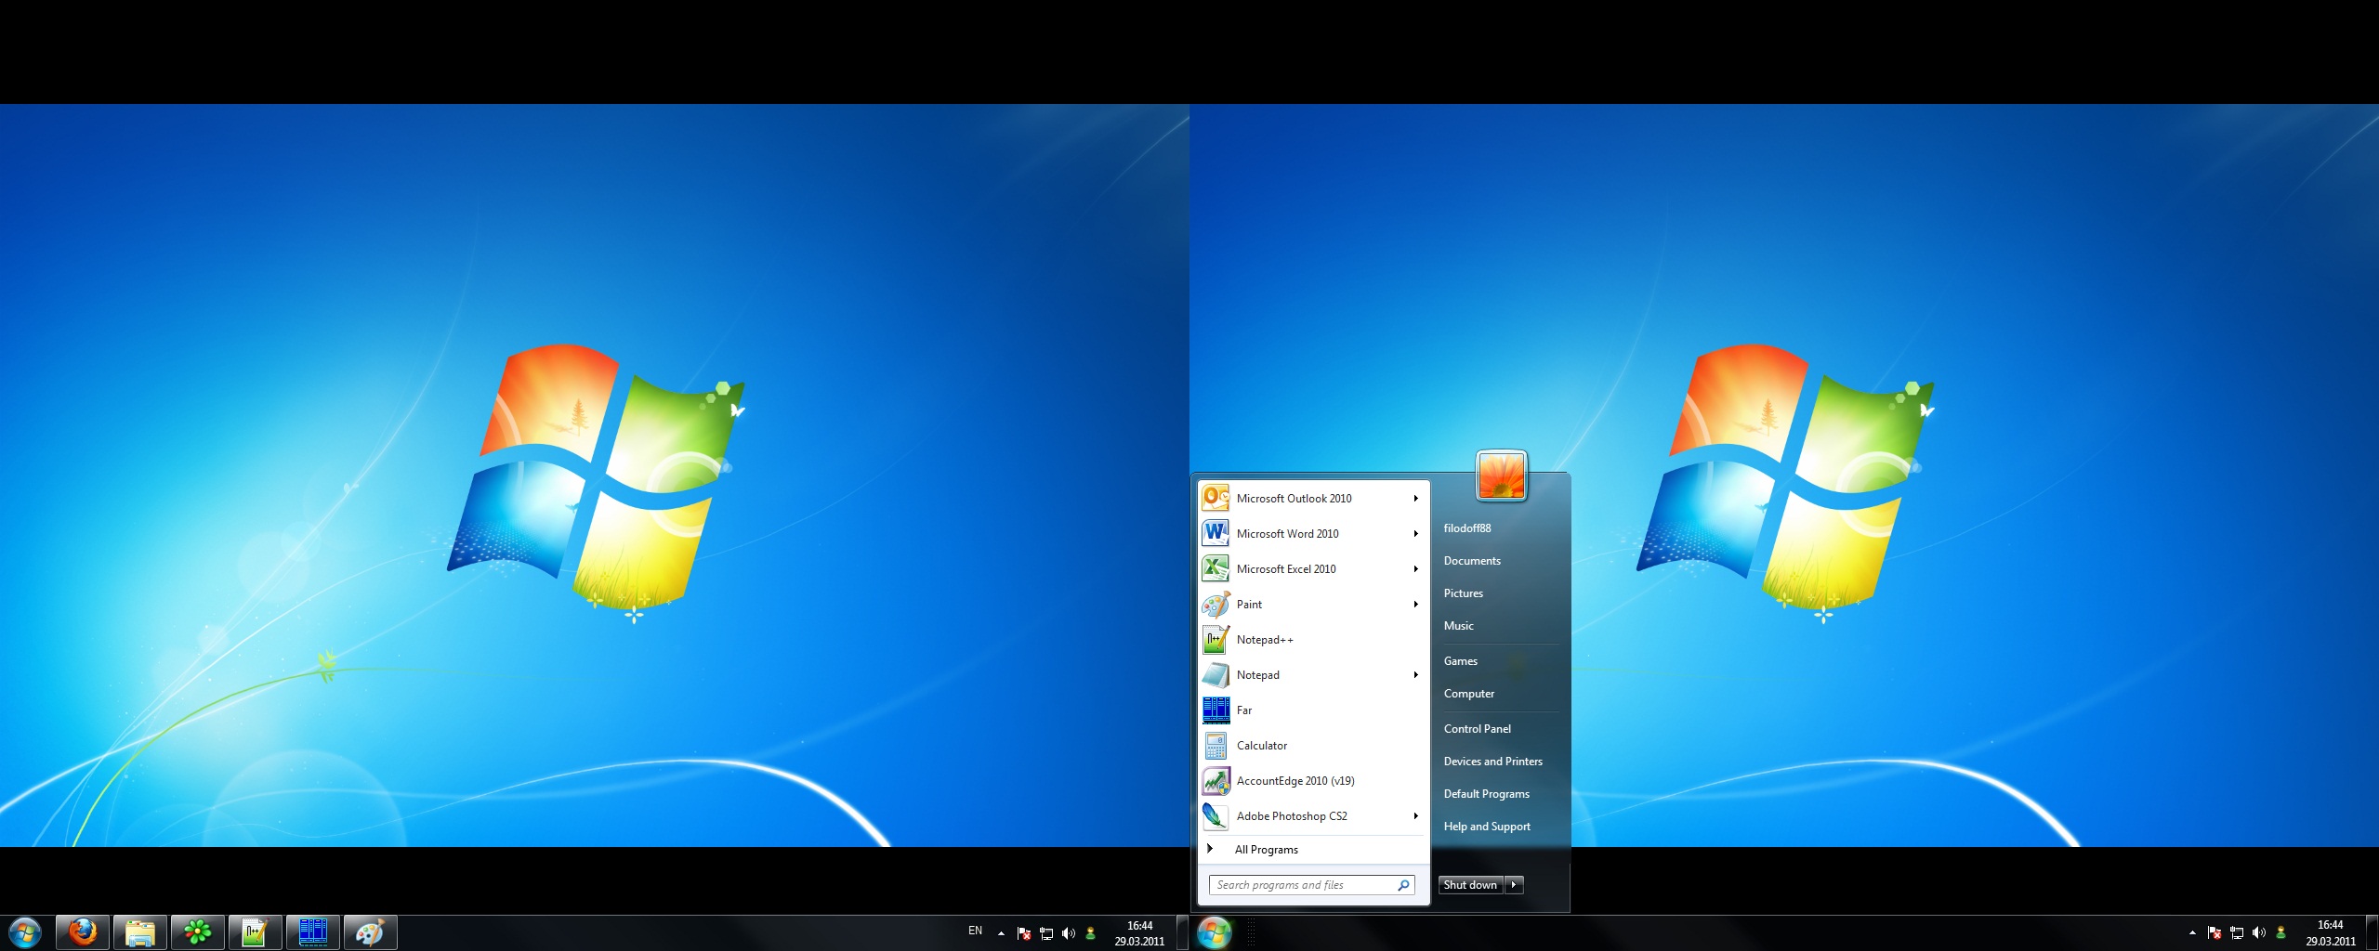
Task: Open Control Panel from the Start menu
Action: point(1477,729)
